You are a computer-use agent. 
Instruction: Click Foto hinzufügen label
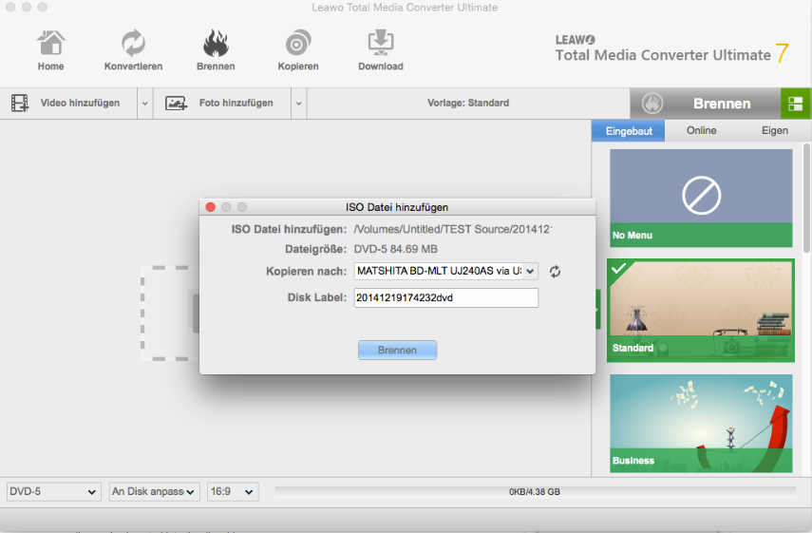(x=236, y=103)
